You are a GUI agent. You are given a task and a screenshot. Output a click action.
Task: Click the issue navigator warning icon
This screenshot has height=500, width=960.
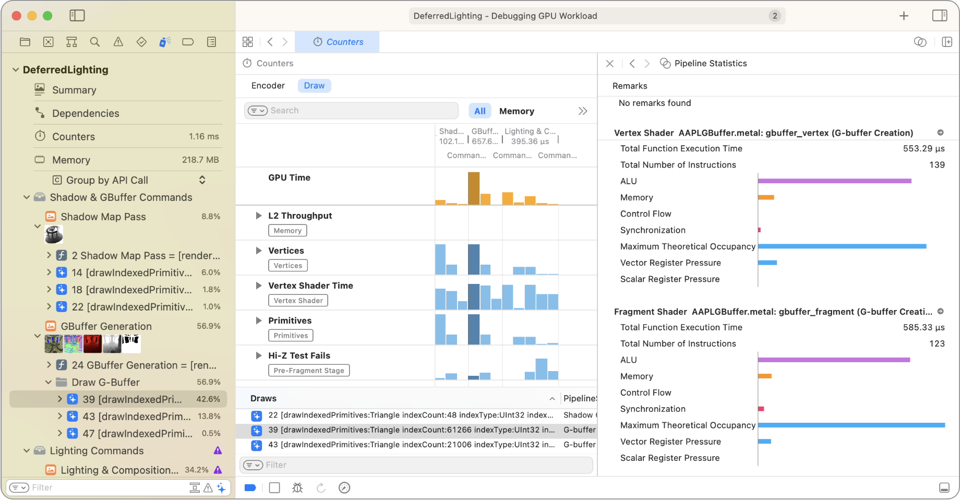118,42
